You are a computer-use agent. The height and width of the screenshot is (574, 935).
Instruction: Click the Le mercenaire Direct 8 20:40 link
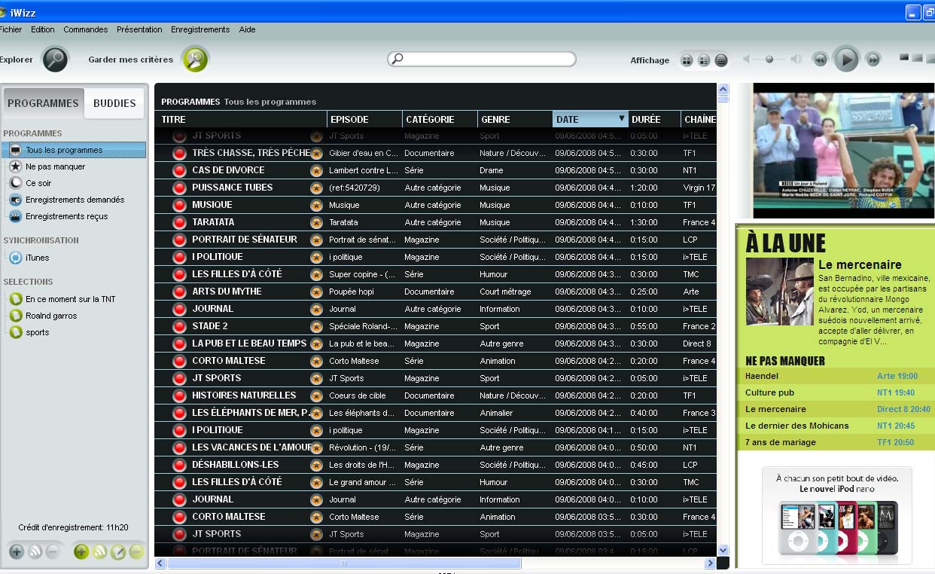click(903, 409)
